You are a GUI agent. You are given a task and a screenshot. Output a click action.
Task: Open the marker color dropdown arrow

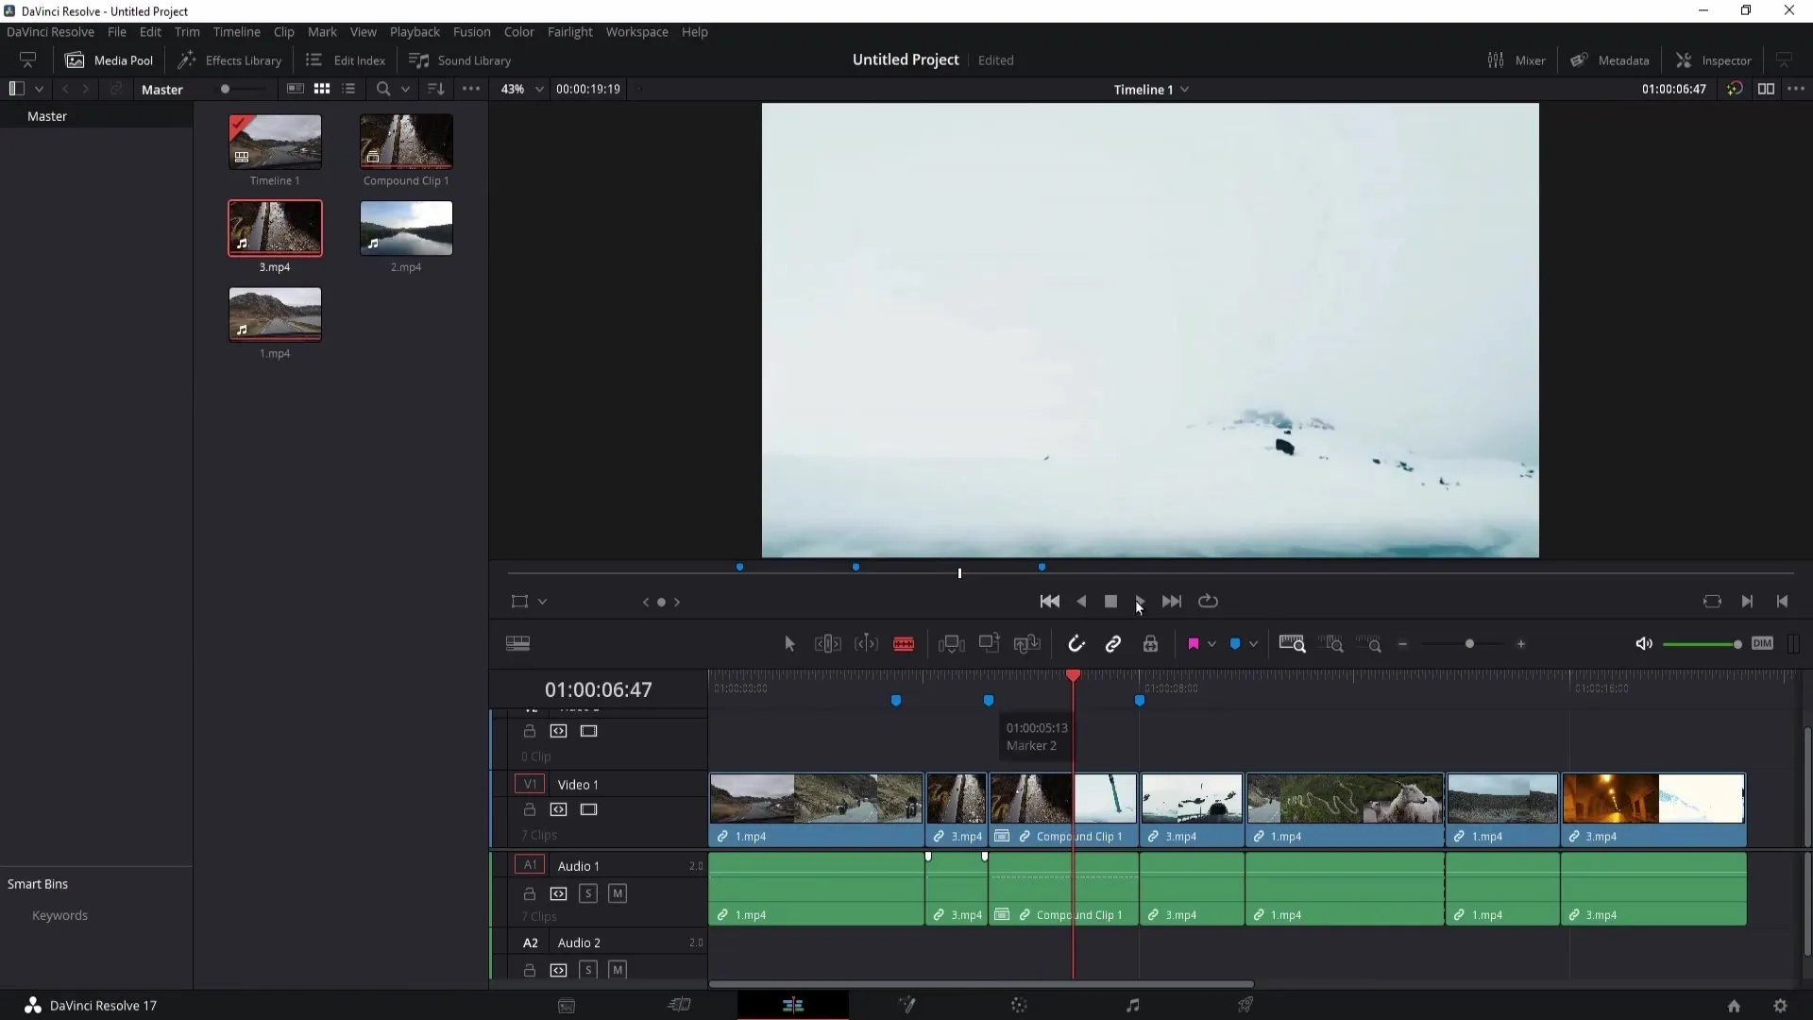click(1253, 644)
